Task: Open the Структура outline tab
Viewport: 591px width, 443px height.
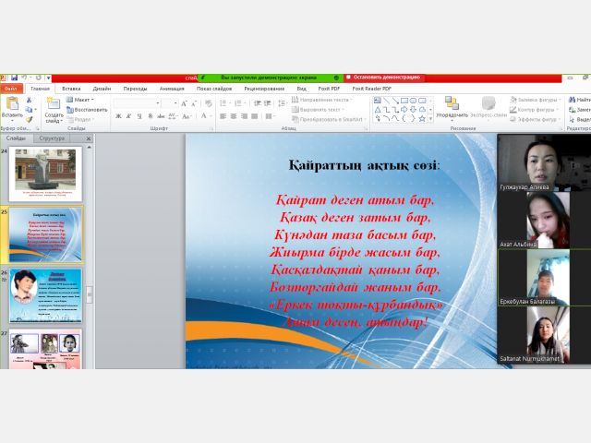Action: (52, 138)
